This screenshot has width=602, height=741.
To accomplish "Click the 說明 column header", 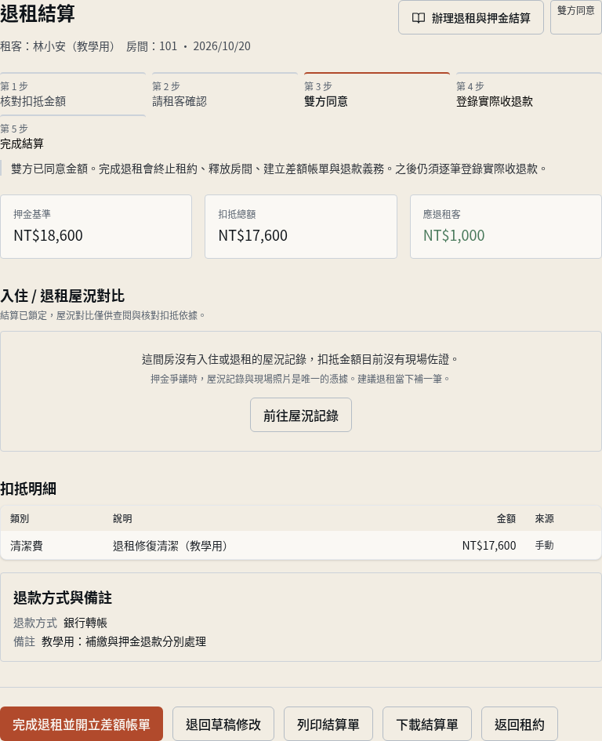I will [122, 518].
